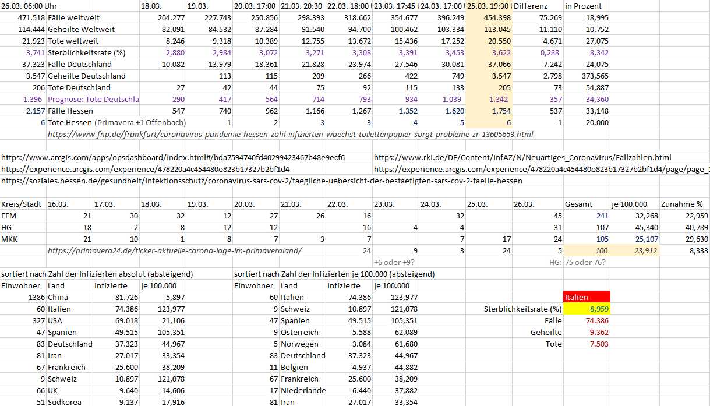Click the heading "sortiert nach ... je 100.000 (absteigend)"
710x406 pixels.
(334, 274)
